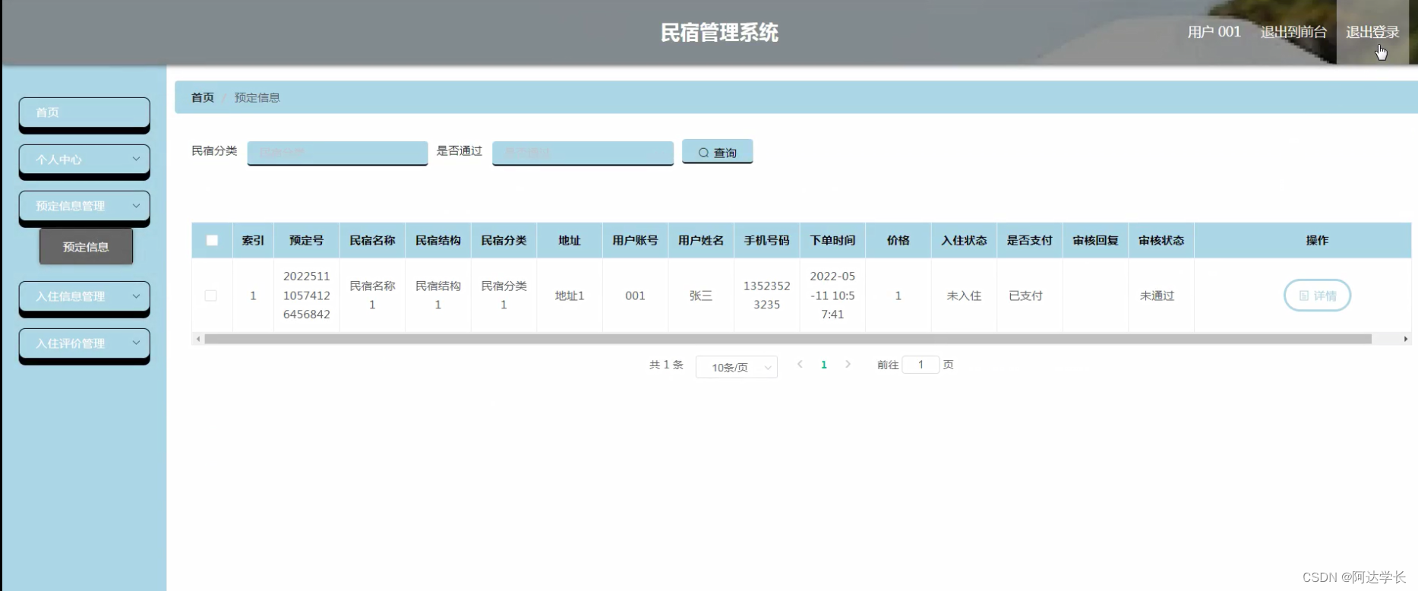Click the 是否支付 column header
1418x591 pixels.
[x=1029, y=240]
